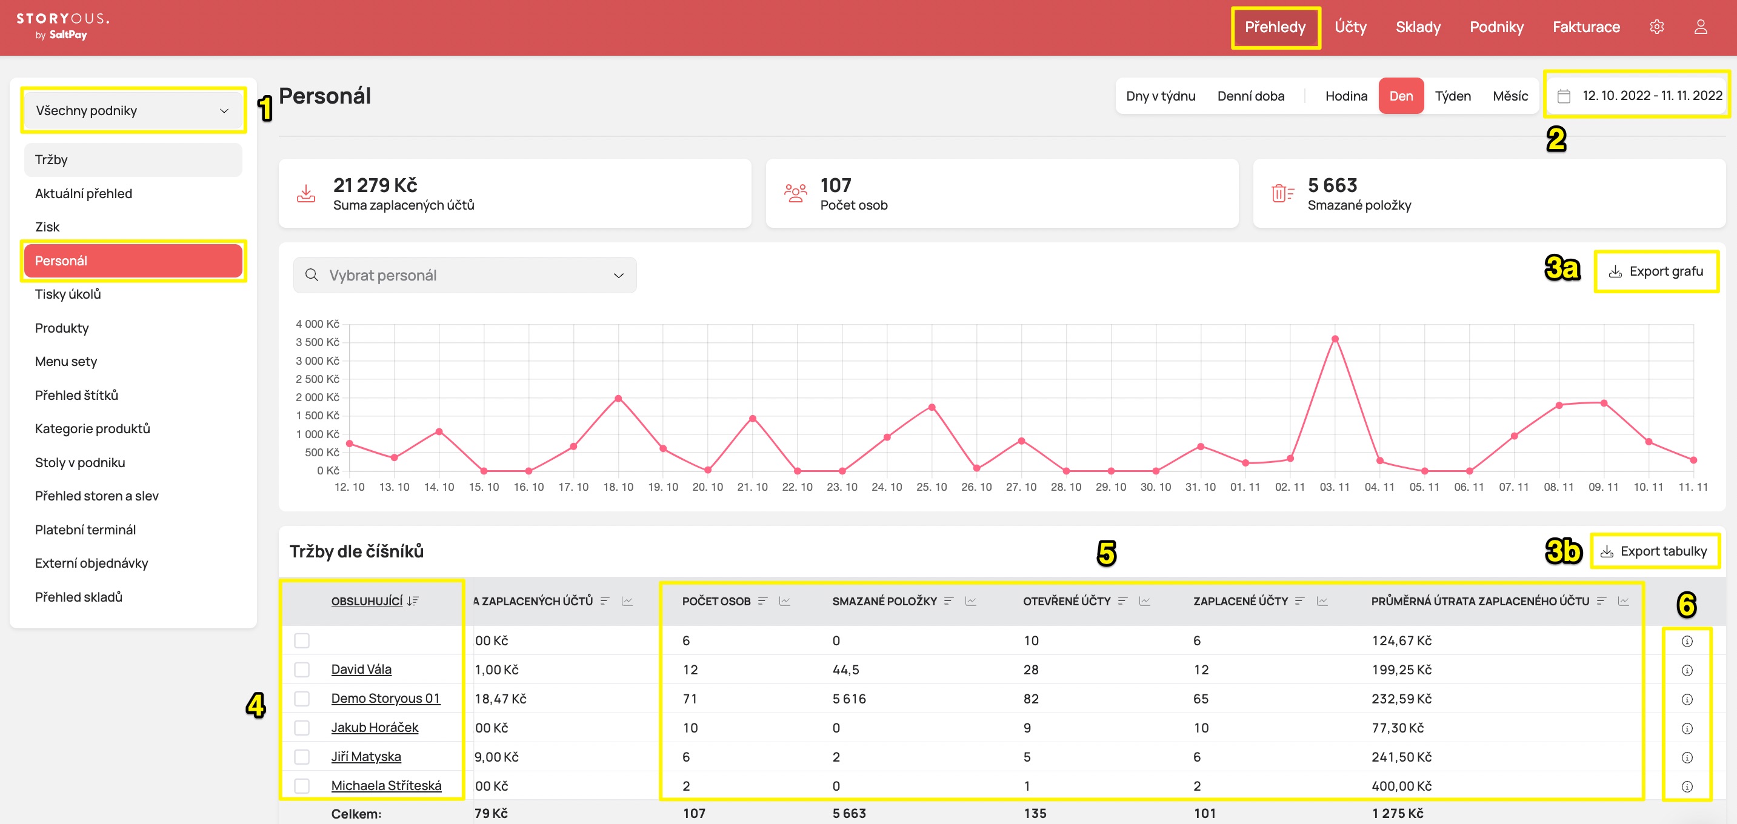The width and height of the screenshot is (1737, 824).
Task: Click sort icon for Smazané položky column
Action: click(949, 601)
